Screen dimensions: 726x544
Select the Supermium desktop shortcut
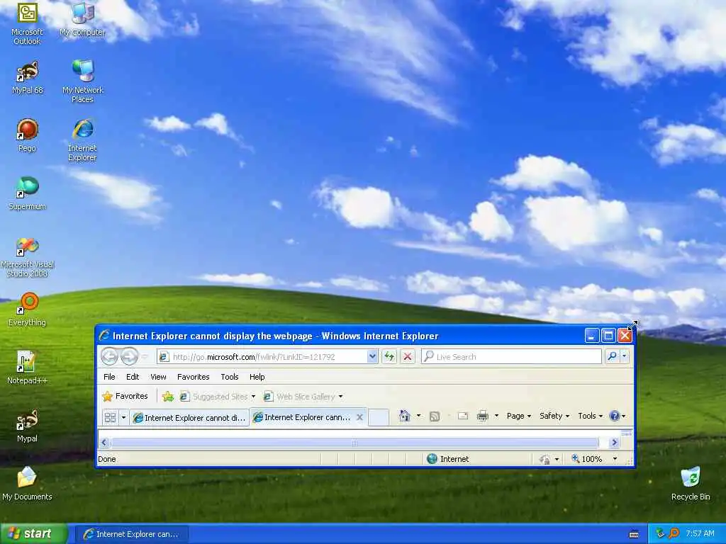click(27, 193)
